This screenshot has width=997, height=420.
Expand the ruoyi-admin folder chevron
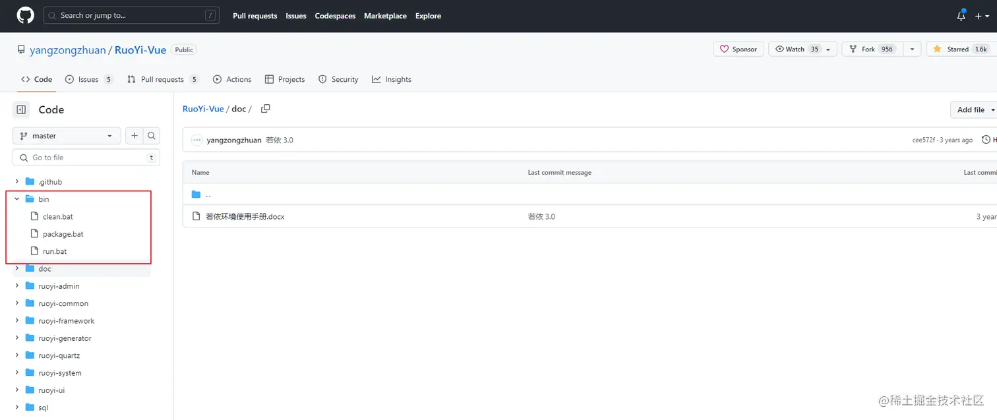click(17, 285)
